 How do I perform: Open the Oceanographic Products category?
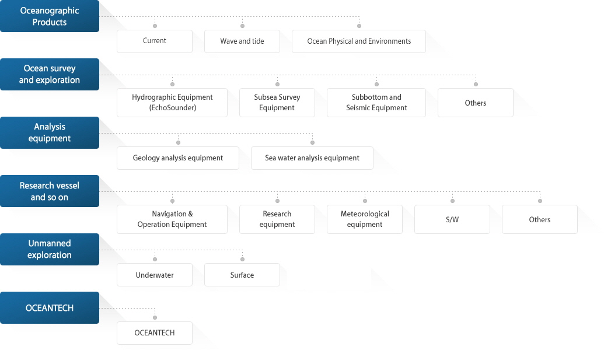tap(50, 16)
